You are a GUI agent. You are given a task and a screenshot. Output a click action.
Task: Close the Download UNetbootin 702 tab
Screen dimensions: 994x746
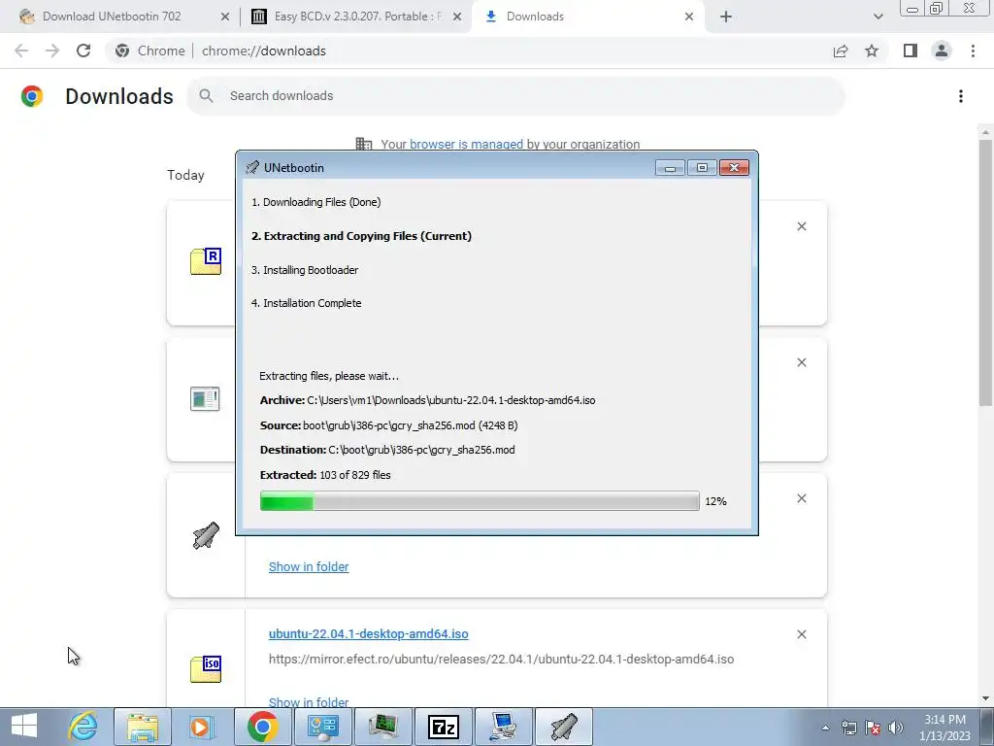225,17
